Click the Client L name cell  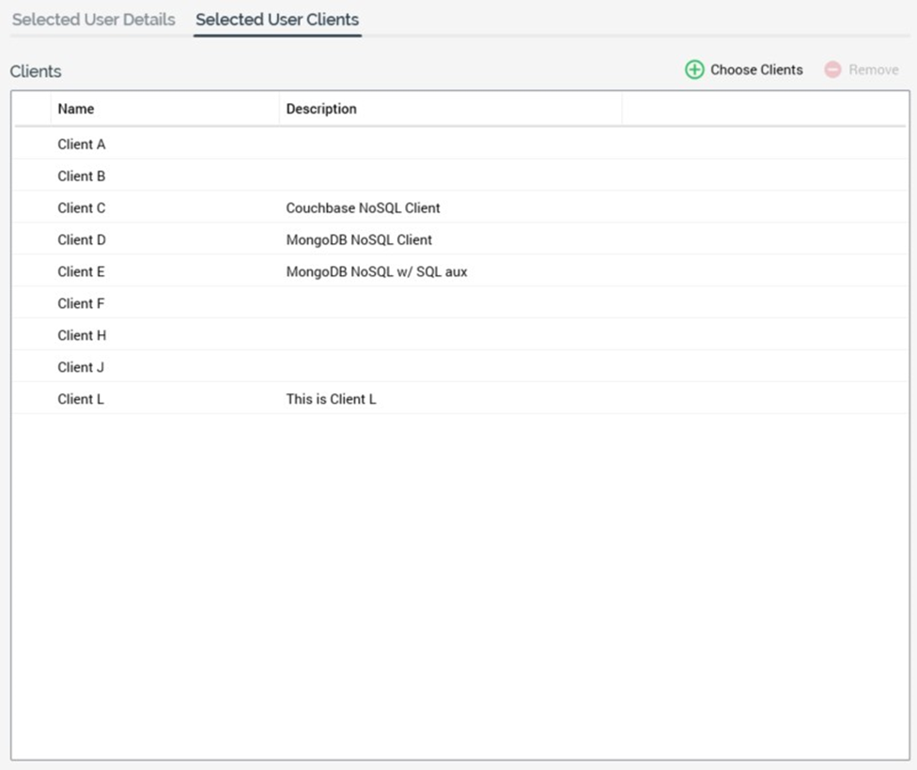pyautogui.click(x=81, y=400)
